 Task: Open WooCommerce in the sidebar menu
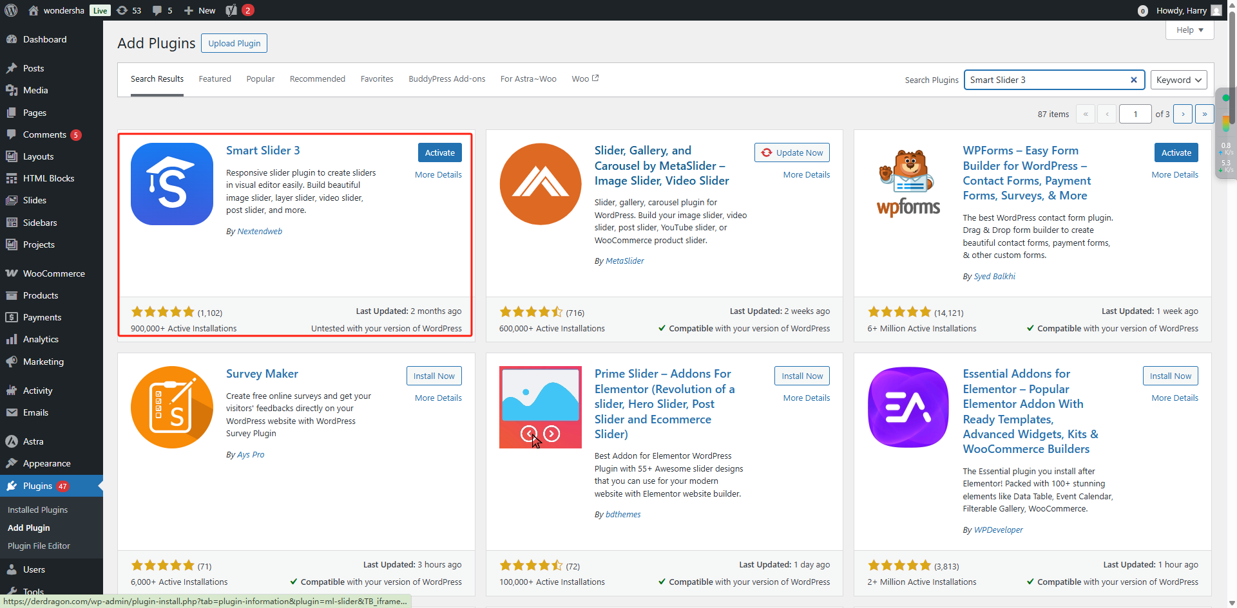[x=53, y=273]
